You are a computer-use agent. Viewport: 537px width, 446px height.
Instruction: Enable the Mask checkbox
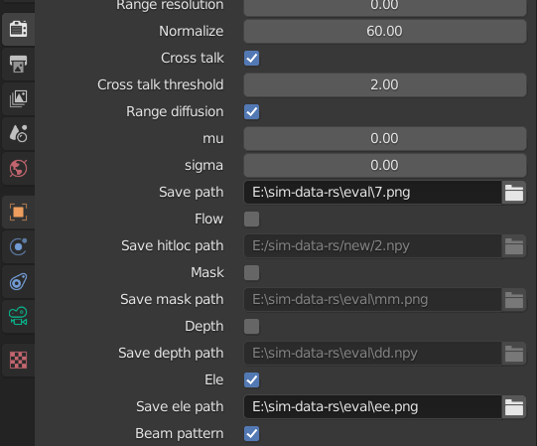[x=251, y=272]
